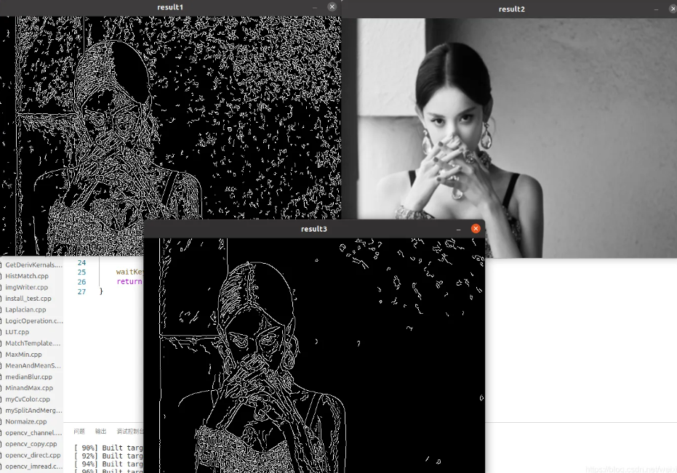Click the [ 94%] Built target output line

click(x=108, y=464)
